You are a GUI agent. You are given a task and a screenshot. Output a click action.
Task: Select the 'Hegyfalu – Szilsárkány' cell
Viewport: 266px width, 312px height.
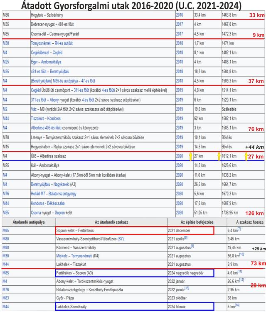(103, 15)
